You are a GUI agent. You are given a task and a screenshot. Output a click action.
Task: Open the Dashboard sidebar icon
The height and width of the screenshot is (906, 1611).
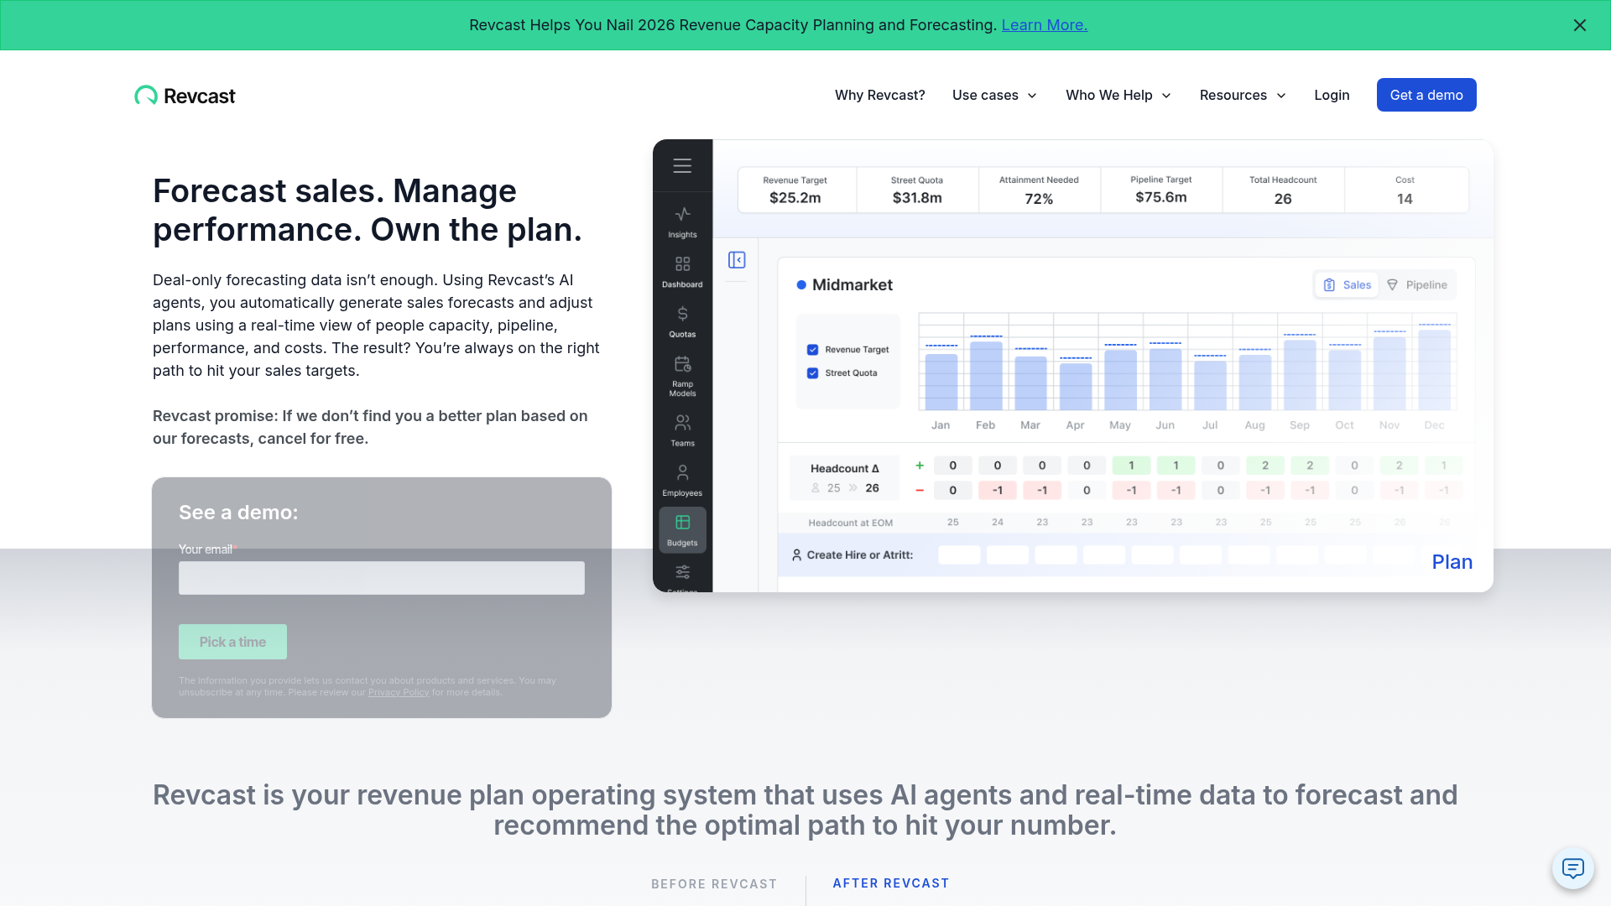pyautogui.click(x=682, y=271)
